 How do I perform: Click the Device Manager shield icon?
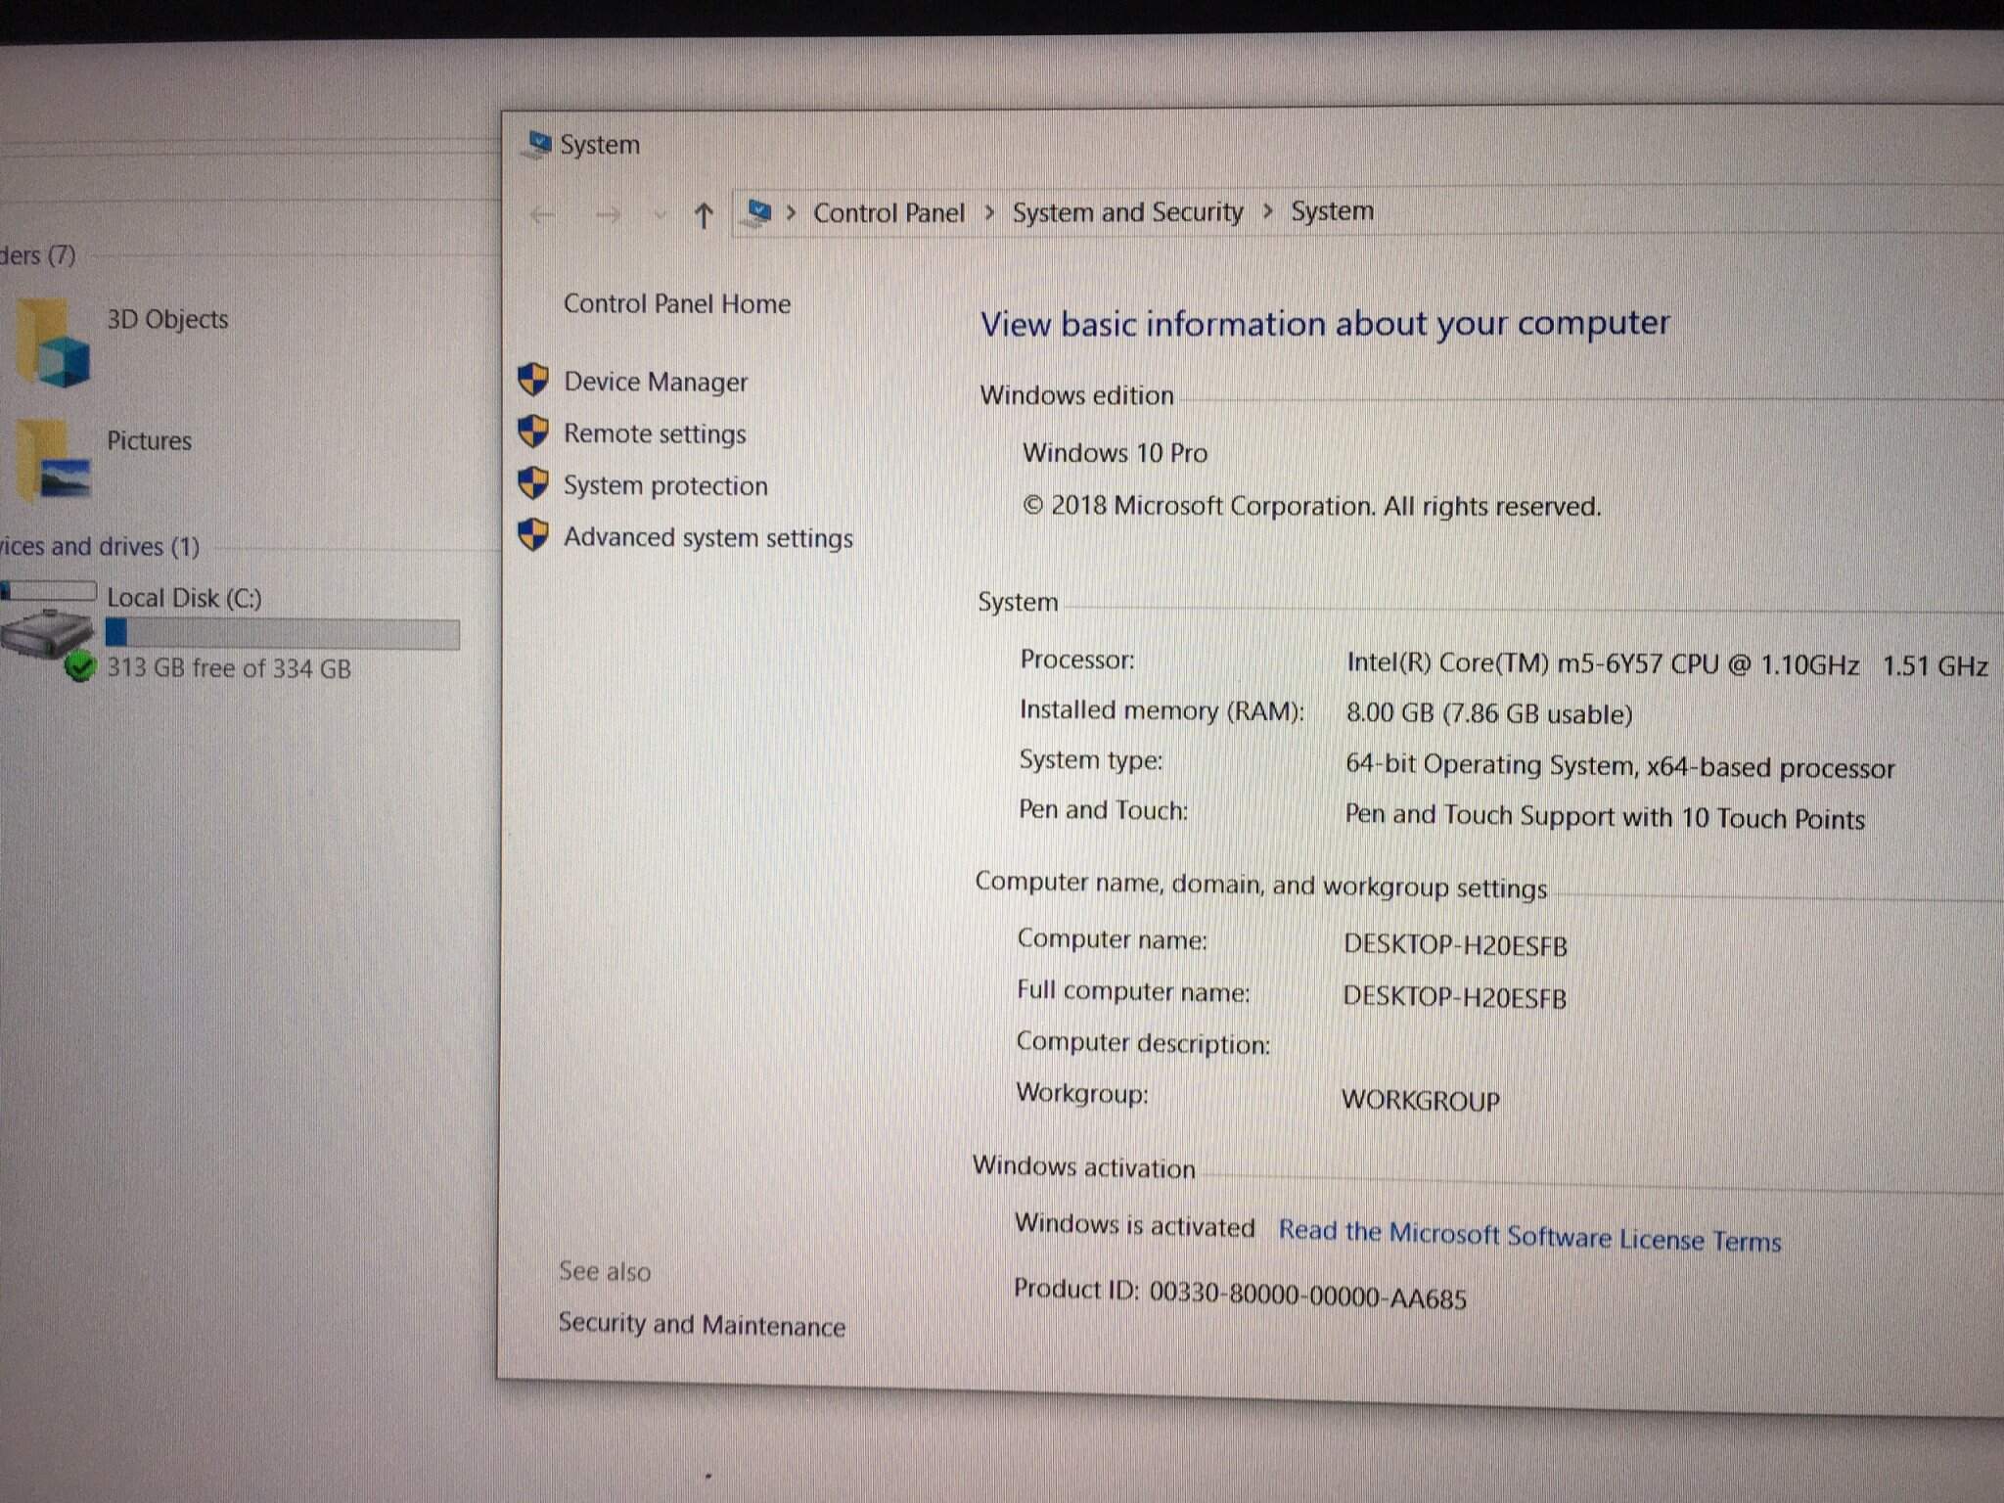(533, 380)
